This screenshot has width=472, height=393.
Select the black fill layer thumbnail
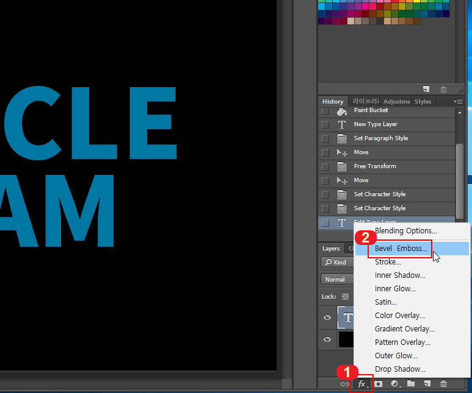pyautogui.click(x=346, y=339)
